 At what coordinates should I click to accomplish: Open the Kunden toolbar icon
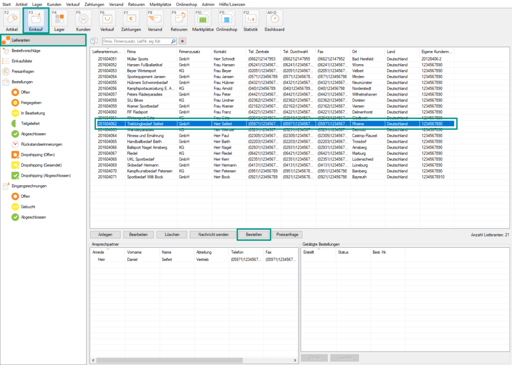[83, 20]
